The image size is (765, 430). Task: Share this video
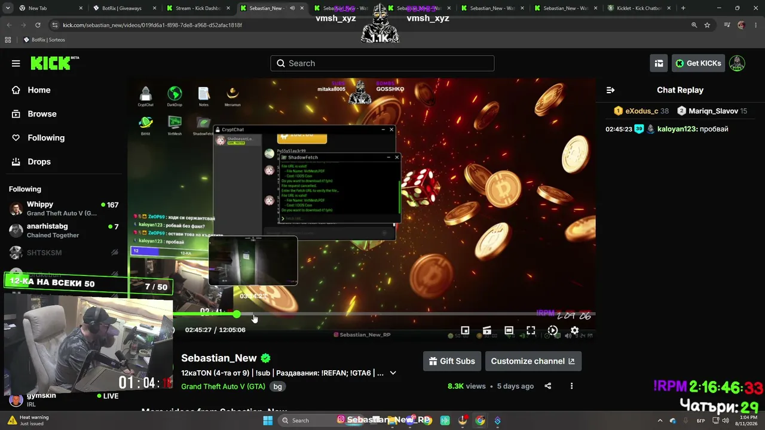[547, 386]
